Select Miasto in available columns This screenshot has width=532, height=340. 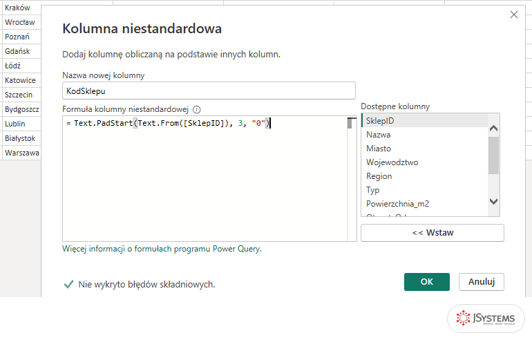424,149
